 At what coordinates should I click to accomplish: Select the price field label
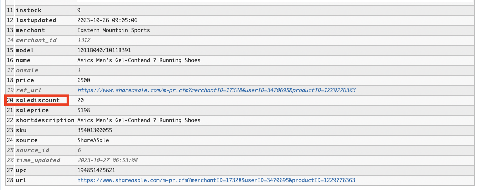tap(25, 80)
